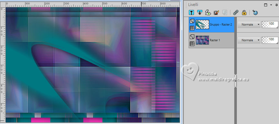Open blend mode dropdown for Gruppo - Raster 2
This screenshot has width=279, height=124.
249,25
